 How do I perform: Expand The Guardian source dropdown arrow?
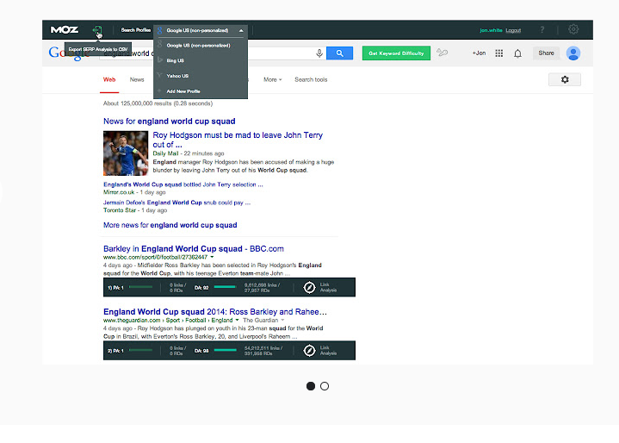(x=282, y=320)
